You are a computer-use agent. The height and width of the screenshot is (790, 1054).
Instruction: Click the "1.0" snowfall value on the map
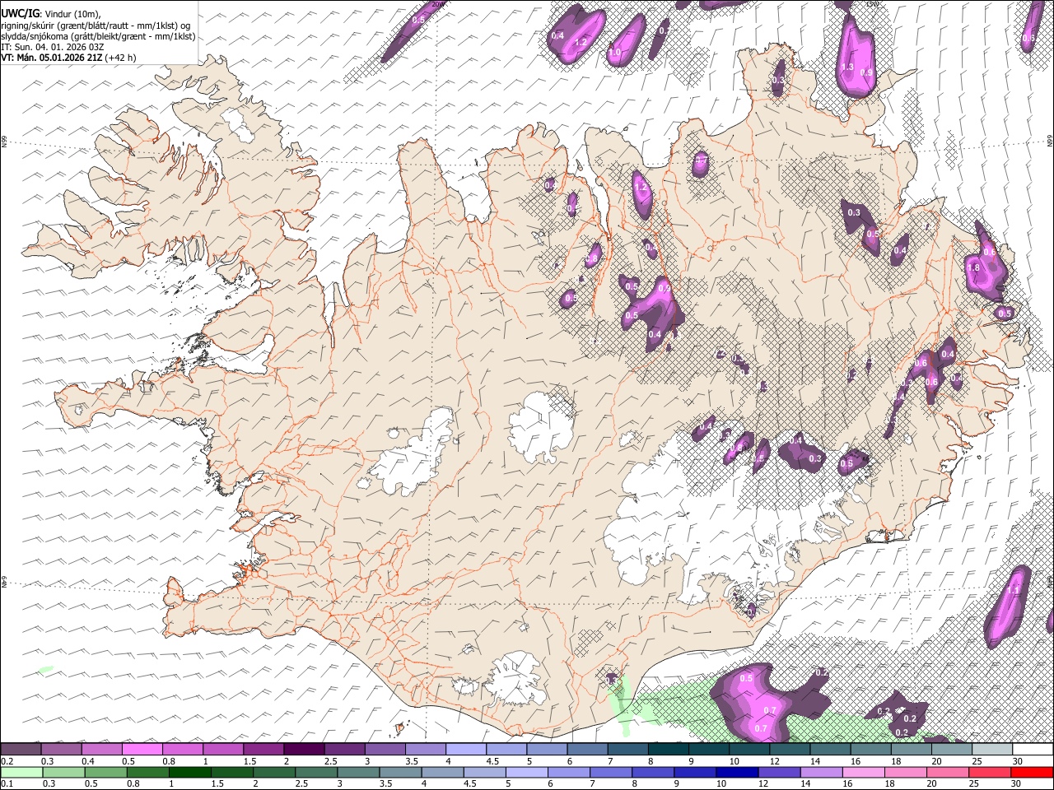coord(614,53)
